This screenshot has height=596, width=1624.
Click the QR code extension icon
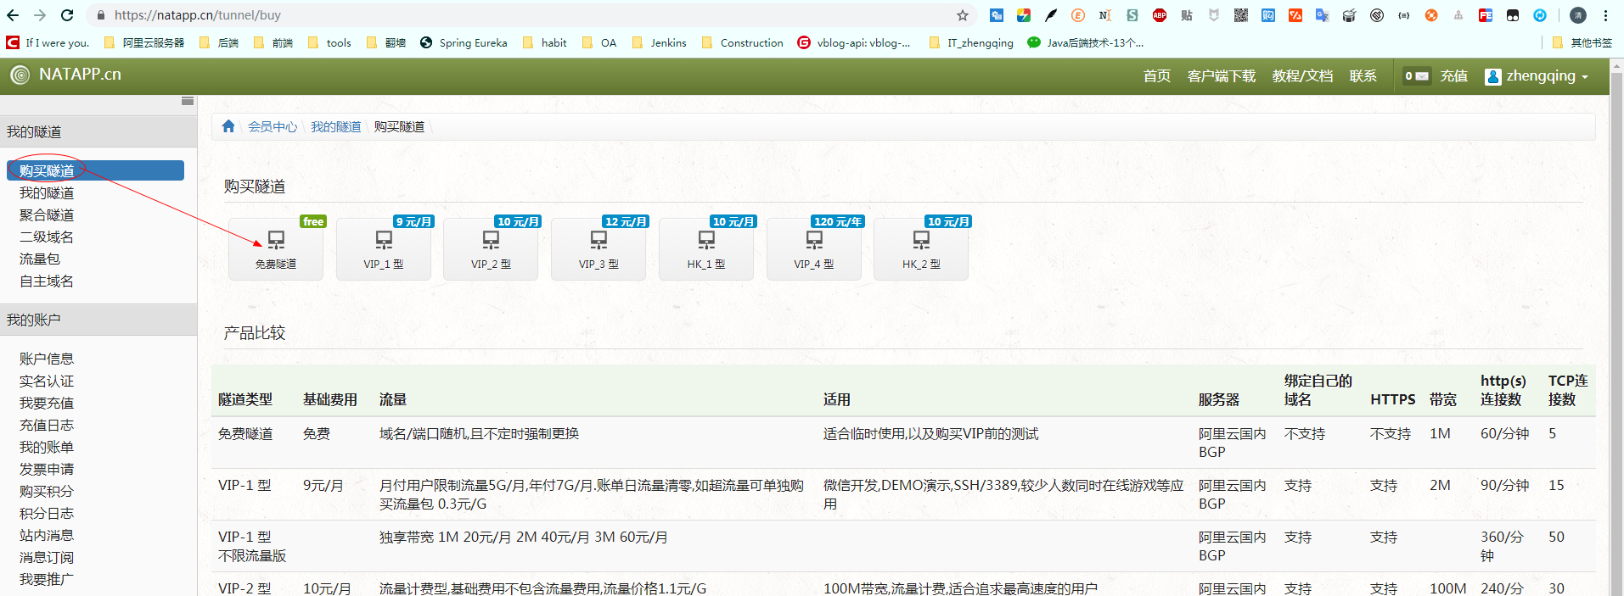coord(1241,15)
